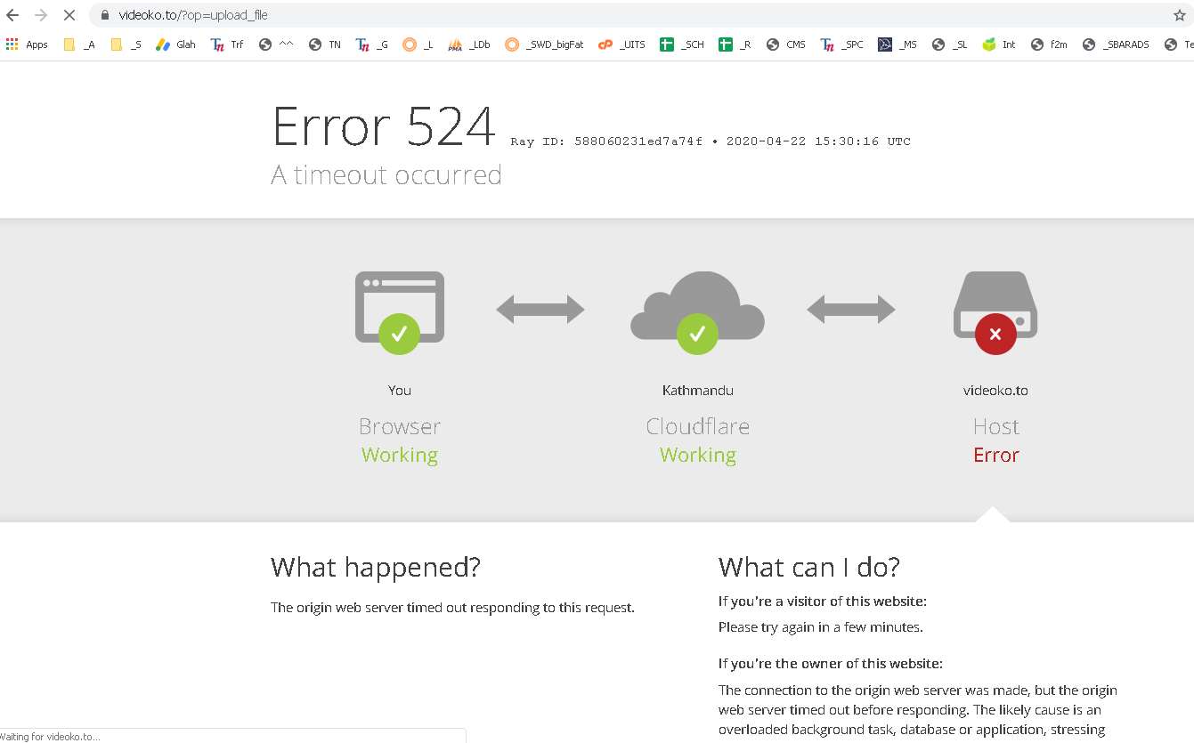This screenshot has height=743, width=1194.
Task: Stop the page from loading
Action: point(69,15)
